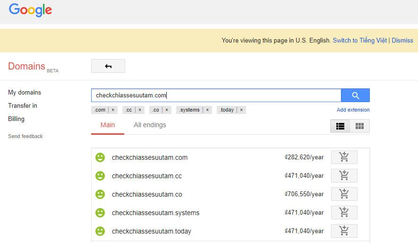Add checkchiassesuutam.systems to cart

click(344, 212)
